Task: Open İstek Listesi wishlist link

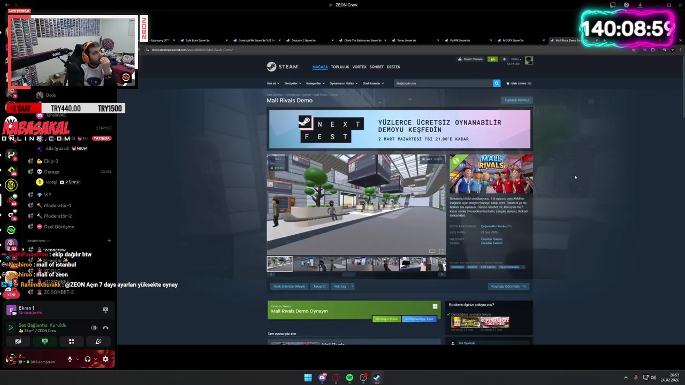Action: (519, 83)
